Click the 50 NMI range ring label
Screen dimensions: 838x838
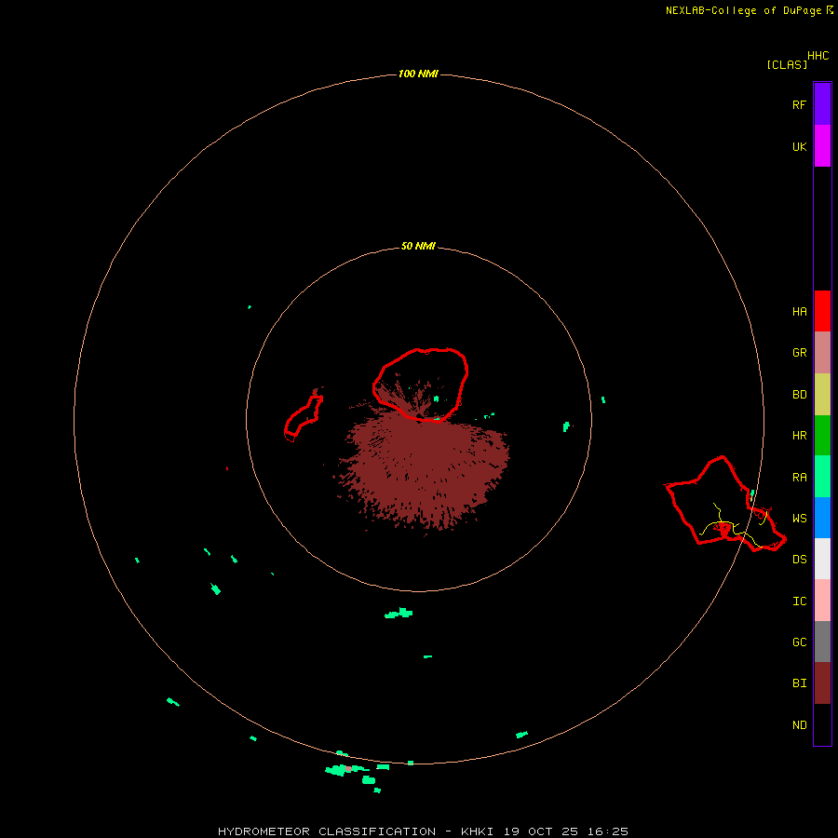point(418,246)
